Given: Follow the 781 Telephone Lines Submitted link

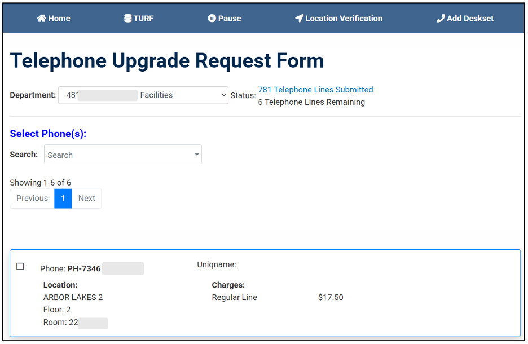Looking at the screenshot, I should click(315, 89).
